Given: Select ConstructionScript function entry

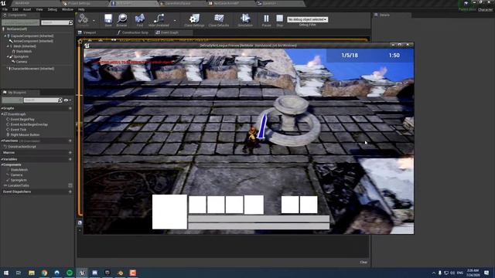Looking at the screenshot, I should 22,147.
